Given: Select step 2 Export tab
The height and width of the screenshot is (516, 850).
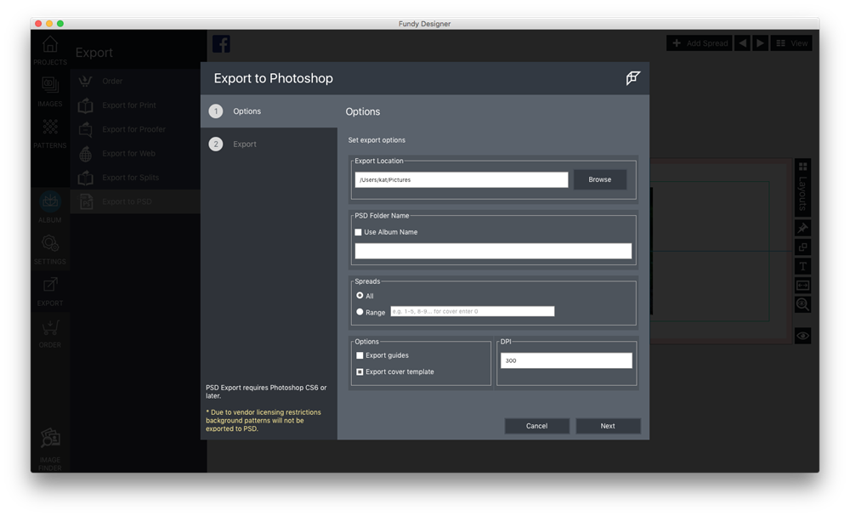Looking at the screenshot, I should tap(269, 145).
